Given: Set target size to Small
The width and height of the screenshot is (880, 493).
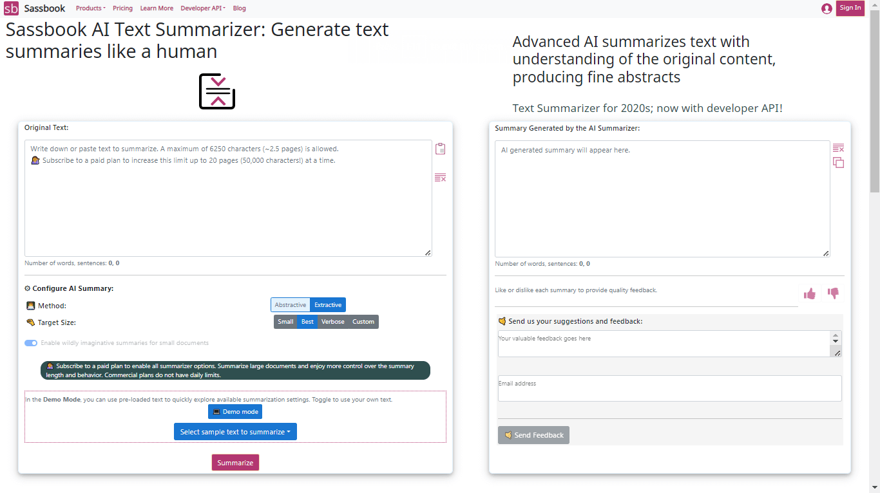Looking at the screenshot, I should pyautogui.click(x=285, y=322).
